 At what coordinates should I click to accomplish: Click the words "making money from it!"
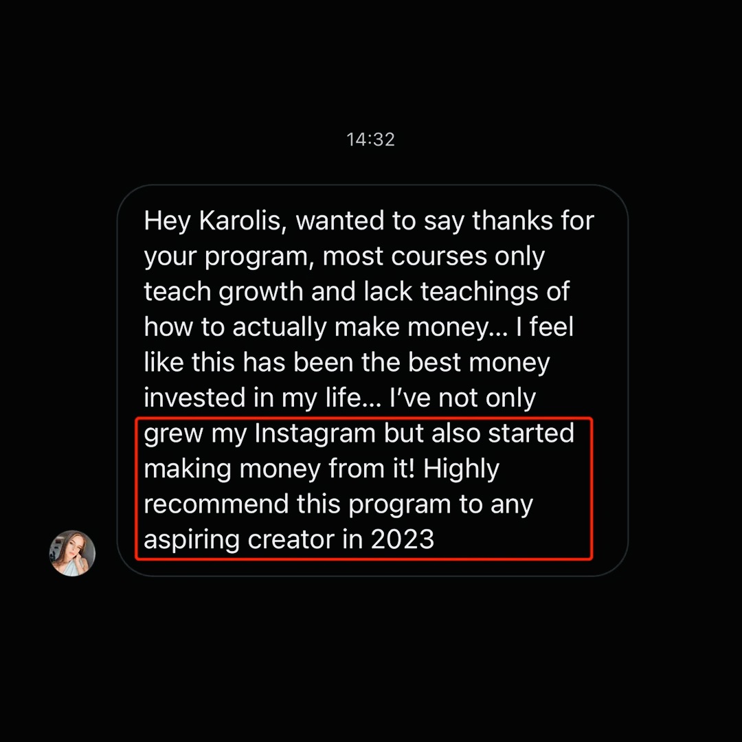click(279, 469)
